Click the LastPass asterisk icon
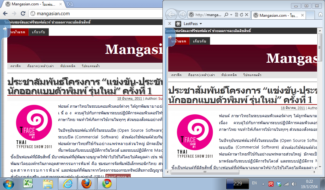325x190 pixels. 178,24
